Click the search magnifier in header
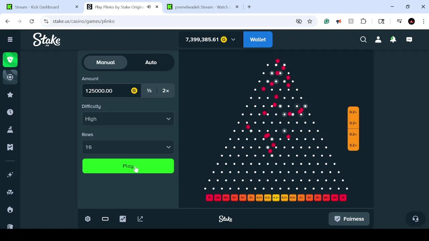This screenshot has height=241, width=429. tap(363, 39)
